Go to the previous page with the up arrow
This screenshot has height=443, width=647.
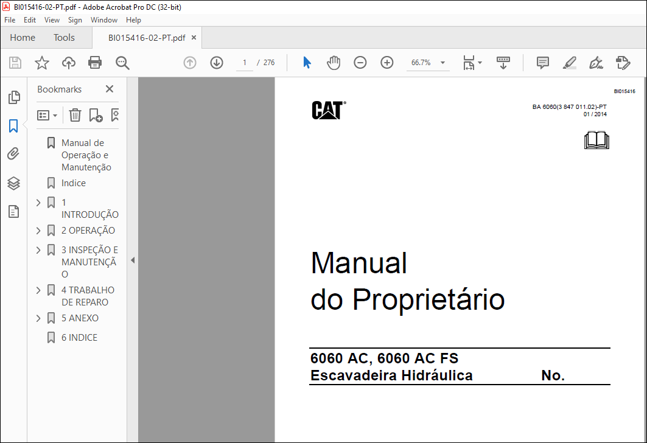click(190, 63)
